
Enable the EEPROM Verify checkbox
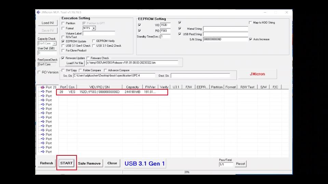tap(94, 41)
